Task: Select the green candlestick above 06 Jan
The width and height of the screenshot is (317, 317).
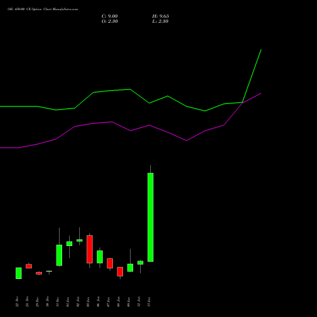Action: point(100,257)
